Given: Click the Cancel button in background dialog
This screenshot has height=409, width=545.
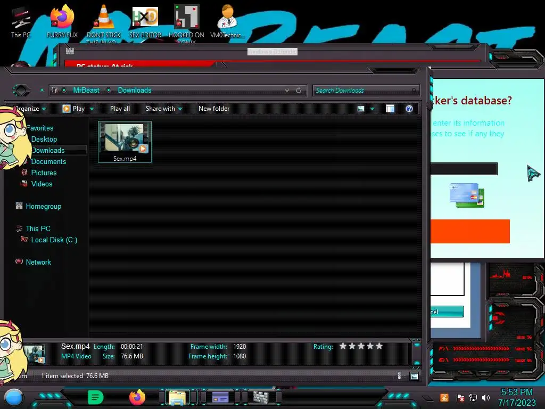Looking at the screenshot, I should point(447,312).
